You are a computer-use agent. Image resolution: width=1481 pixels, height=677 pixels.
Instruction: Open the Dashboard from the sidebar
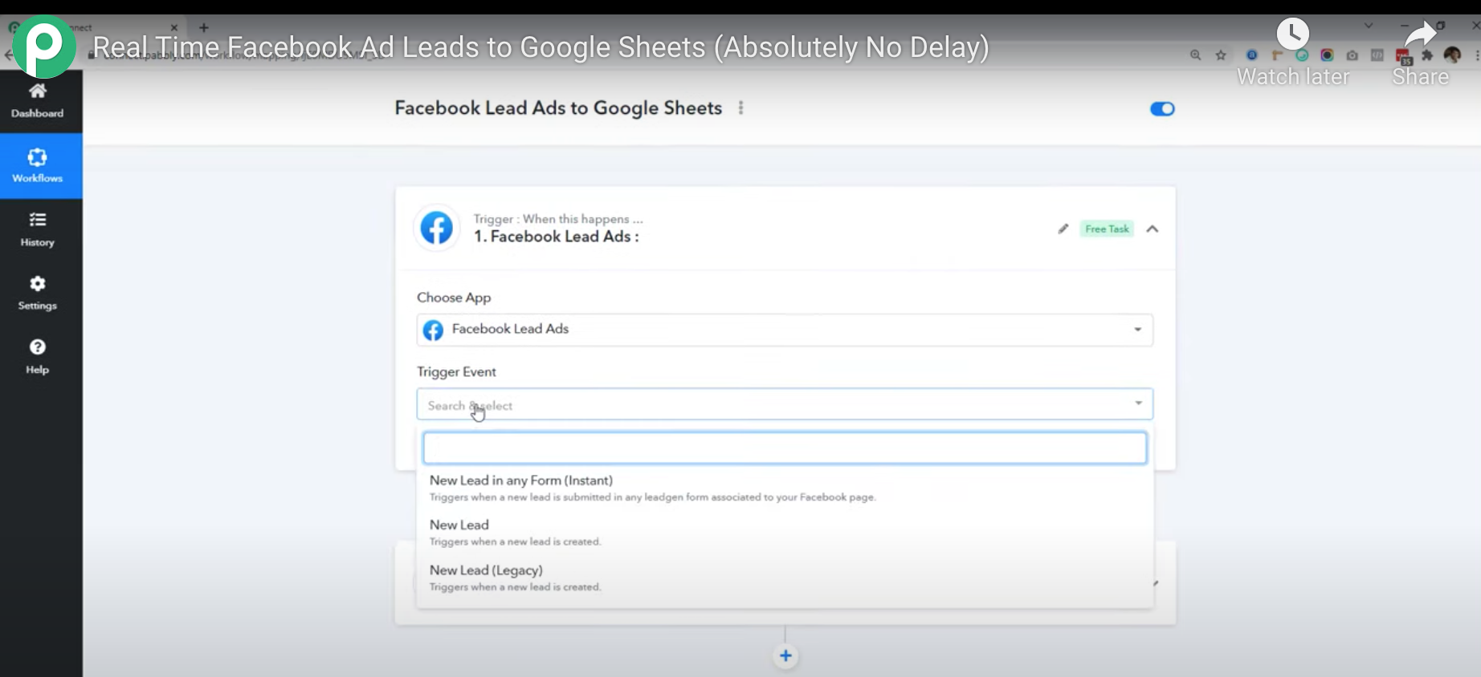[x=38, y=100]
